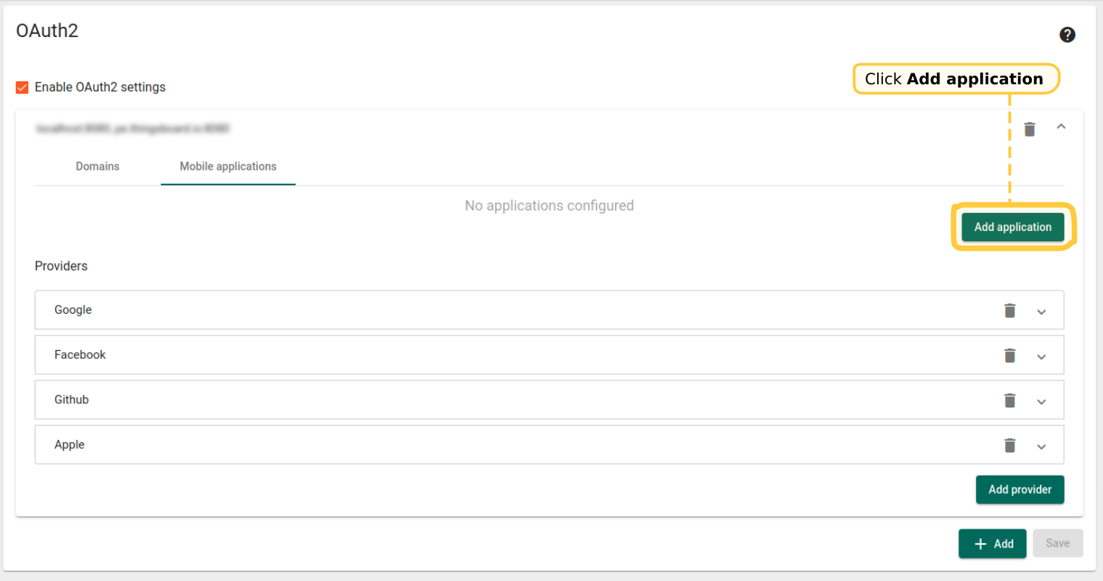This screenshot has width=1103, height=581.
Task: Delete the domain configuration block
Action: point(1029,129)
